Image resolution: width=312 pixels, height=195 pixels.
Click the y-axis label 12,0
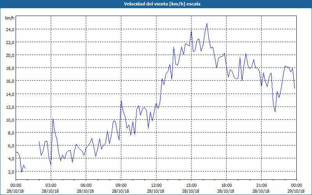[10, 107]
